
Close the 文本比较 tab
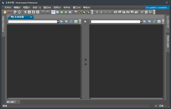coord(31,17)
